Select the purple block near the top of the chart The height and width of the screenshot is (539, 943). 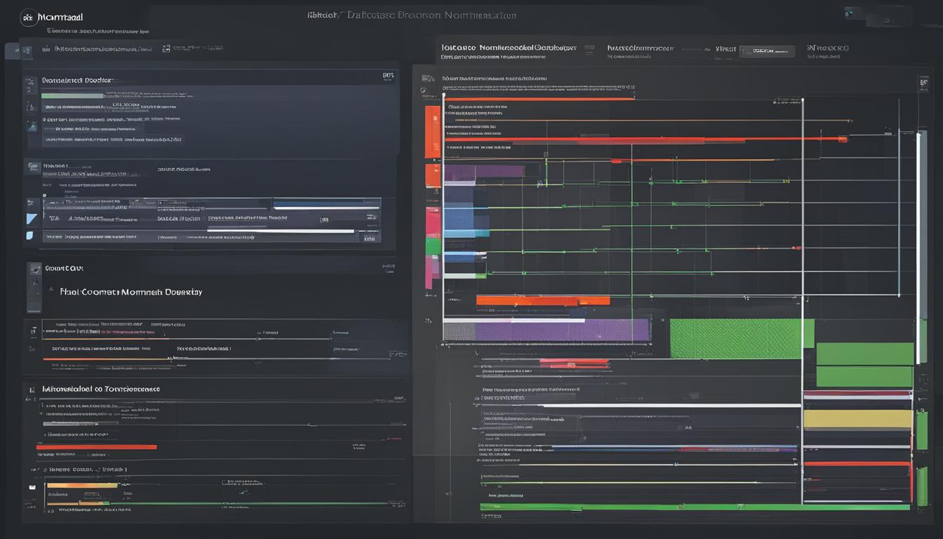click(x=486, y=171)
